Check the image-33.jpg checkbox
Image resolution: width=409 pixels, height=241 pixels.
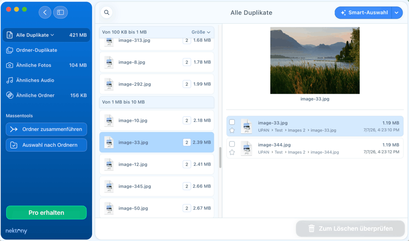(x=232, y=122)
